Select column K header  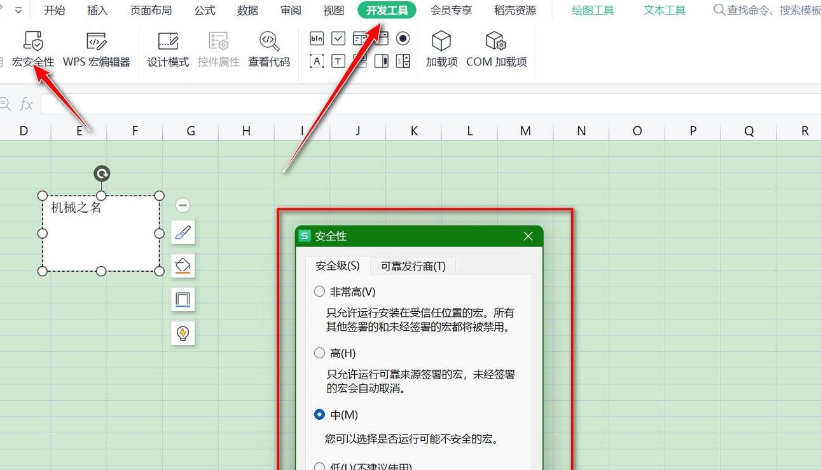point(414,131)
